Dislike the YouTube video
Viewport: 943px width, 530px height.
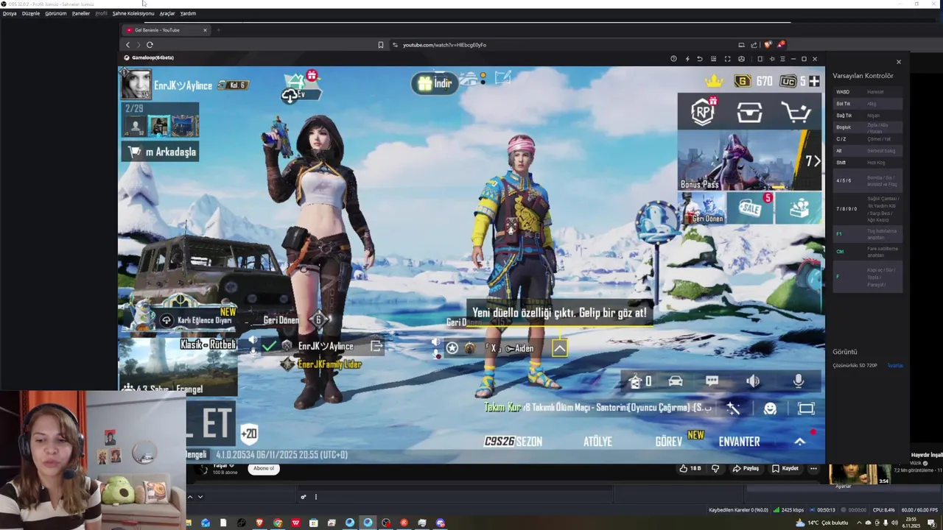[x=715, y=468]
